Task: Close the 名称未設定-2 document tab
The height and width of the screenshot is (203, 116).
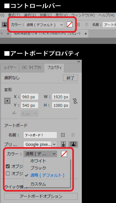Action: 86,34
